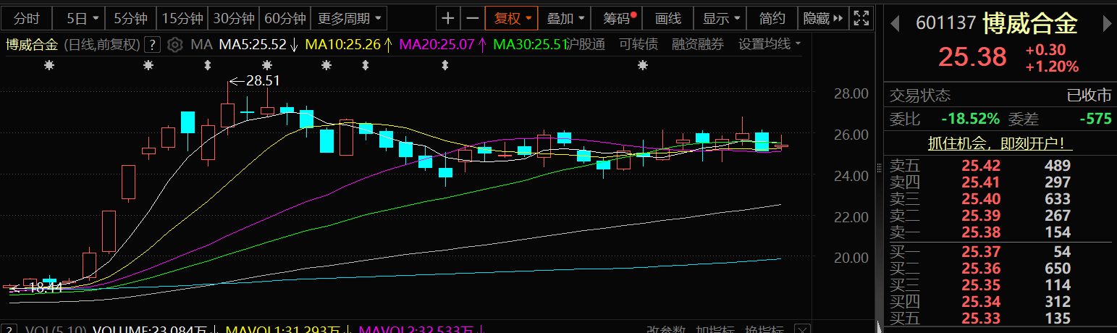The height and width of the screenshot is (333, 1117).
Task: Expand the 更多周期 dropdown
Action: click(x=351, y=18)
